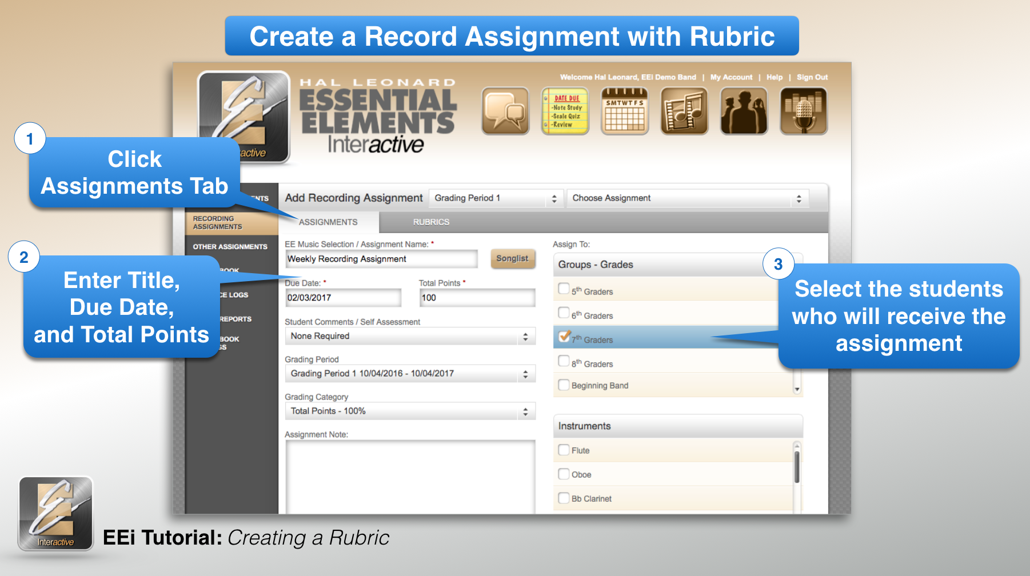Click the Instruments section header
Screen dimensions: 1030x576
pyautogui.click(x=678, y=426)
